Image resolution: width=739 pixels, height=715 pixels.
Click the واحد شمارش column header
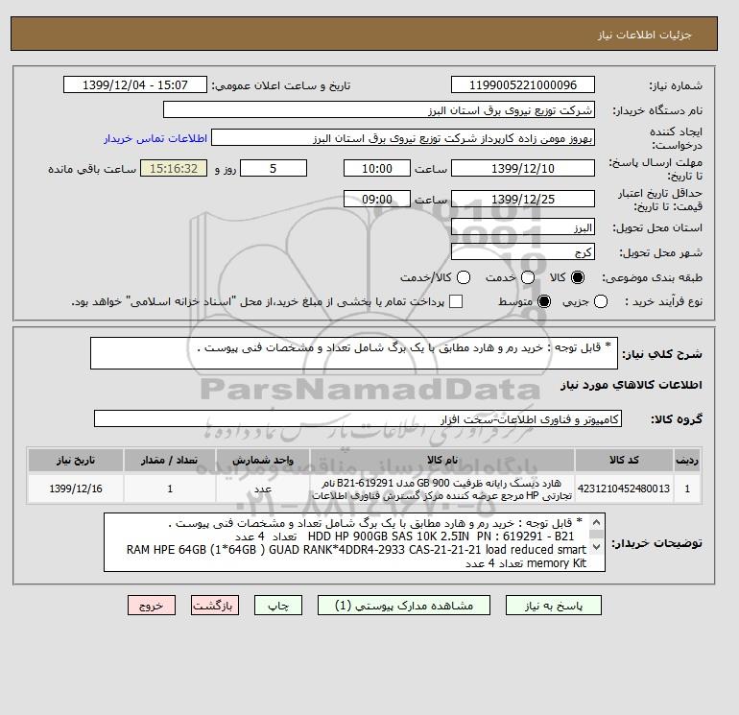[x=263, y=460]
